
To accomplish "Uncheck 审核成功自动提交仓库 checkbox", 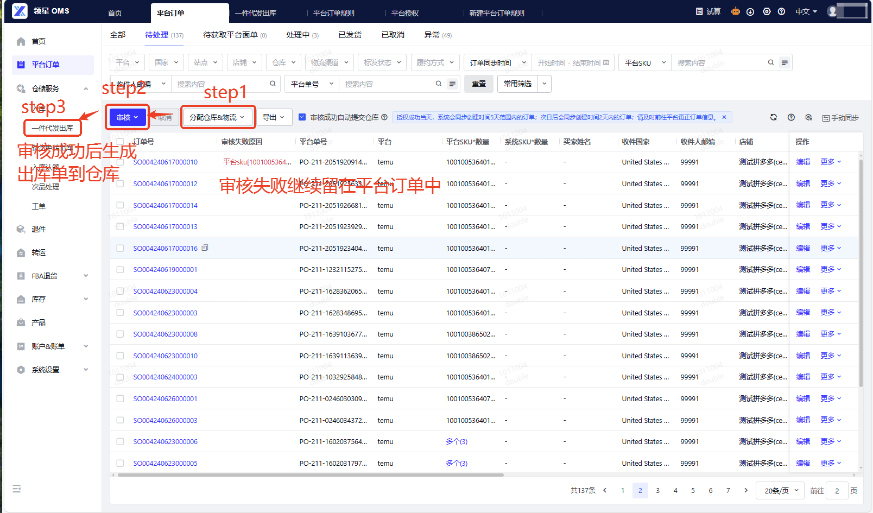I will click(302, 117).
